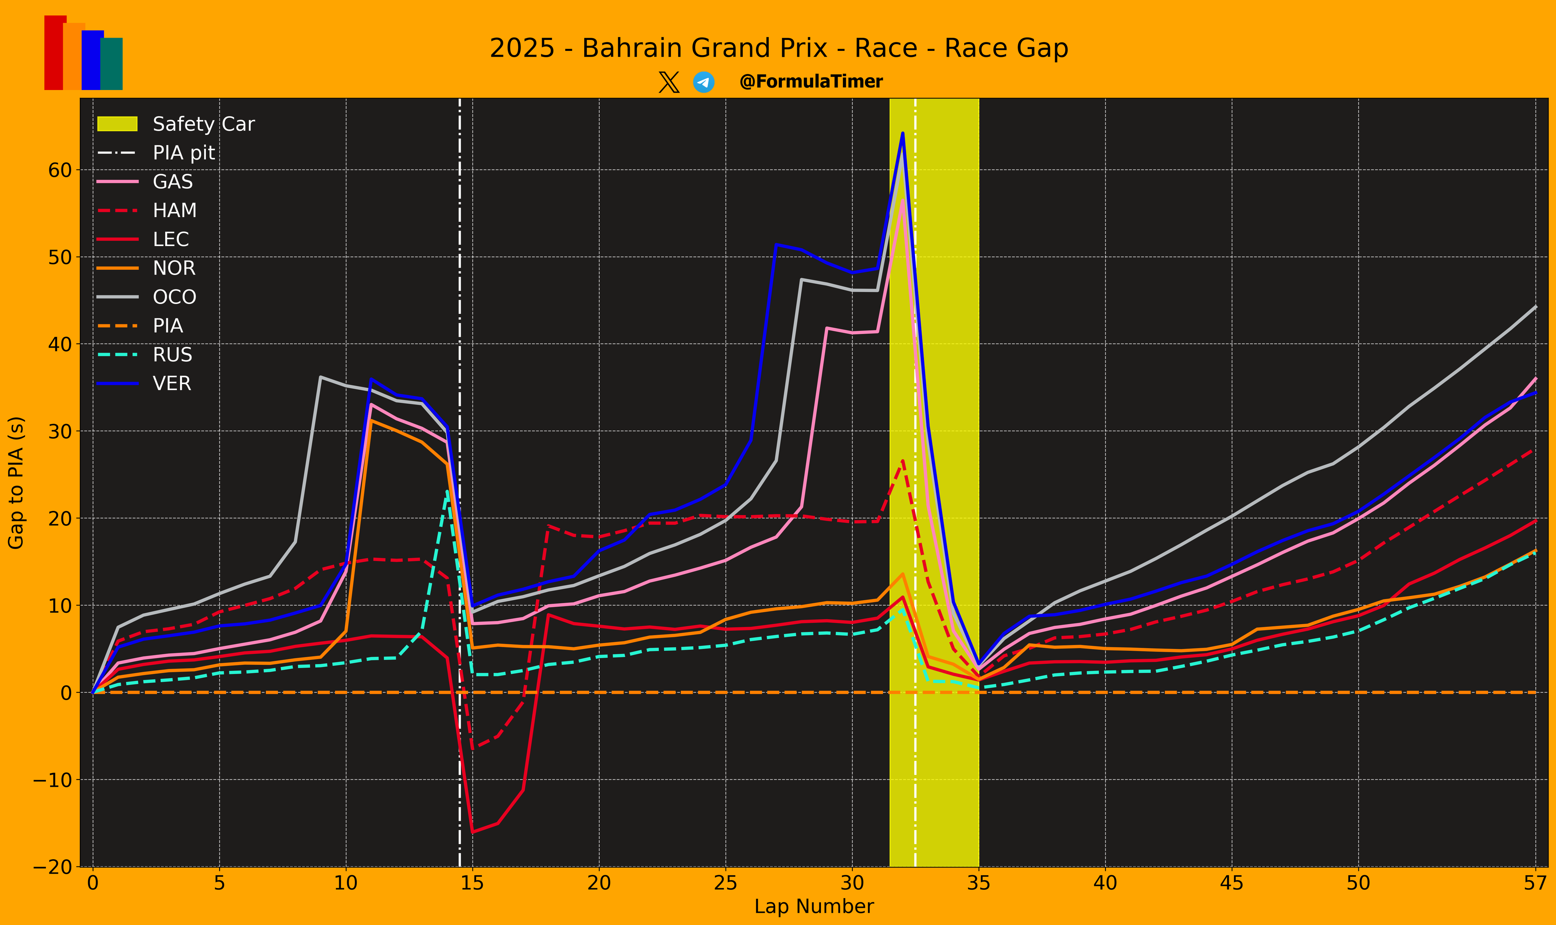
Task: Click the PIA legend label
Action: 168,326
